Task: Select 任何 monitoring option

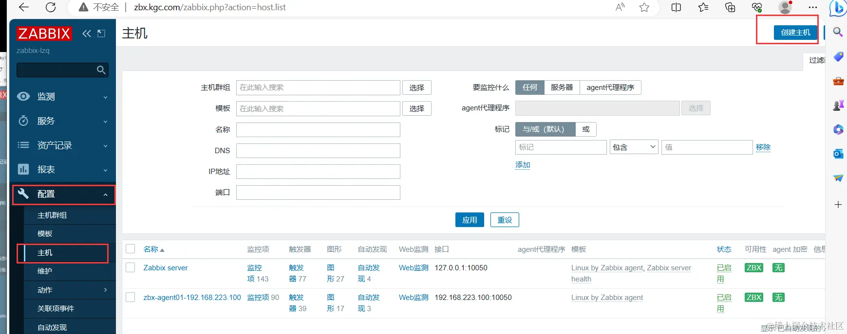Action: tap(529, 88)
